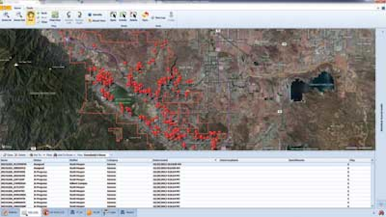This screenshot has height=217, width=386.
Task: Click the Delete icon in the ribbon
Action: (x=133, y=16)
